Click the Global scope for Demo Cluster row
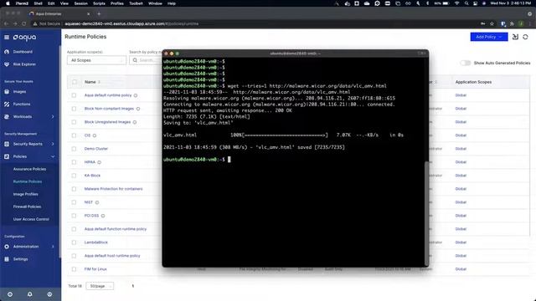Image resolution: width=536 pixels, height=301 pixels. (x=461, y=149)
